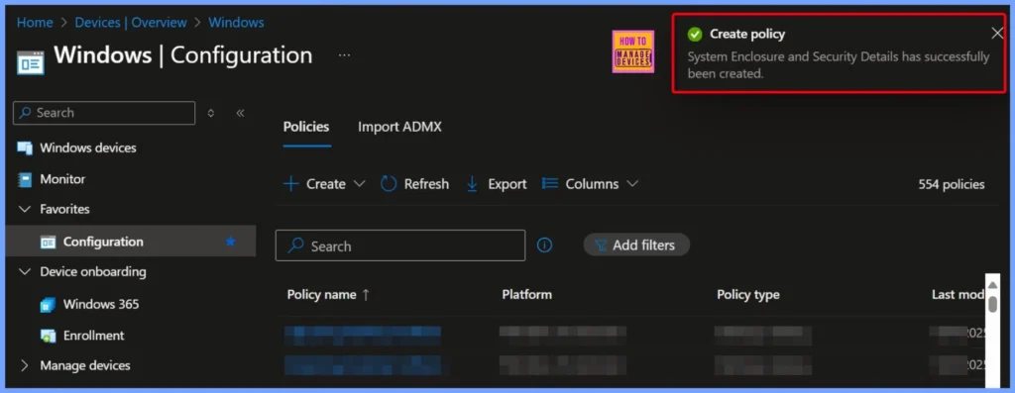Expand the Manage devices section
1015x393 pixels.
[25, 366]
